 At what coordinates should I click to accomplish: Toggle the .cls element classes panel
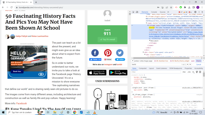click(189, 72)
